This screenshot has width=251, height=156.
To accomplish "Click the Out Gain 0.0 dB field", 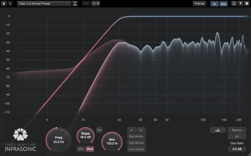I will 237,149.
